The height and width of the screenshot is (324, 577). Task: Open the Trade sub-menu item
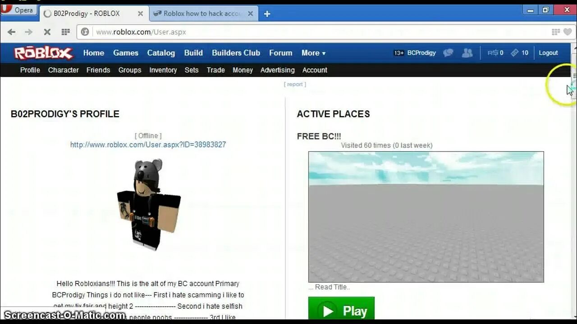click(216, 70)
